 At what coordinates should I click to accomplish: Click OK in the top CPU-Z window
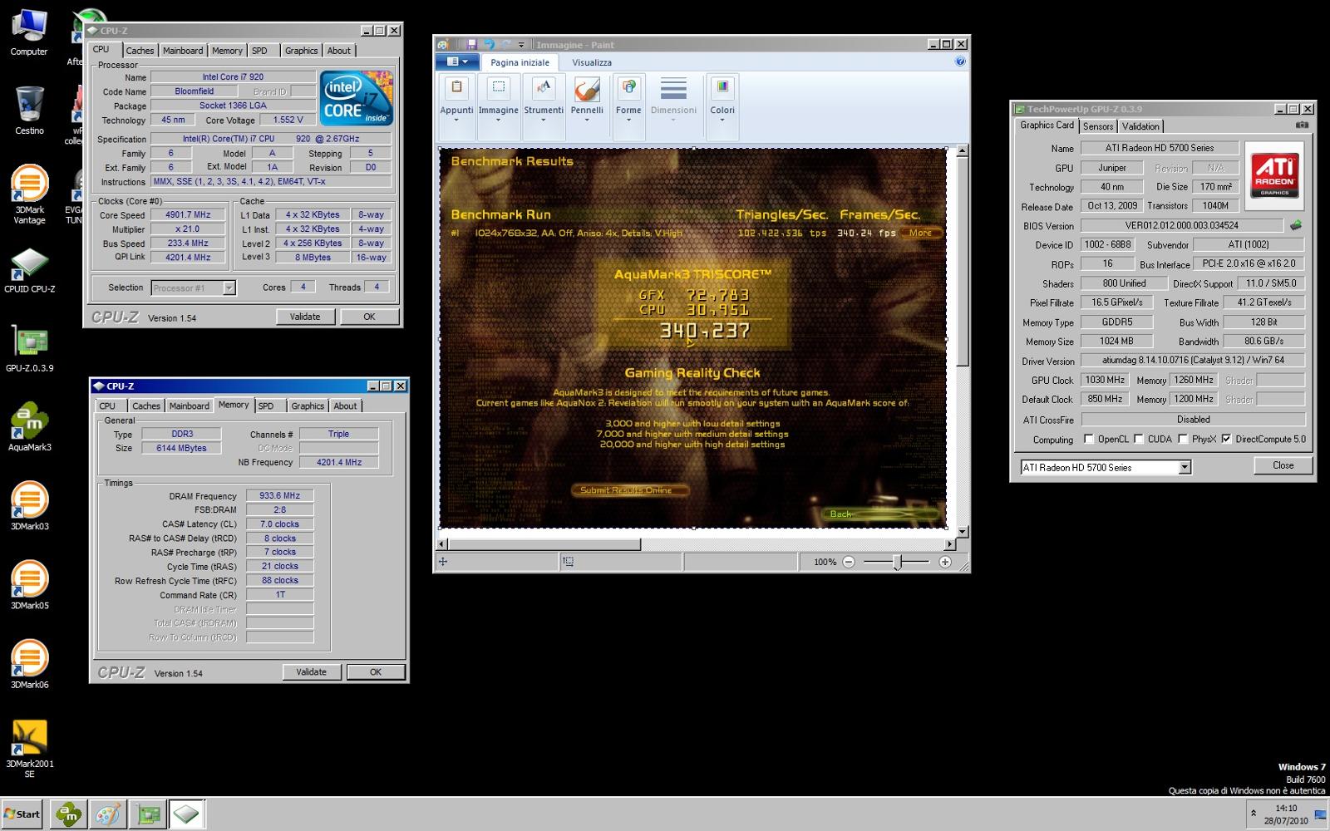click(x=369, y=317)
